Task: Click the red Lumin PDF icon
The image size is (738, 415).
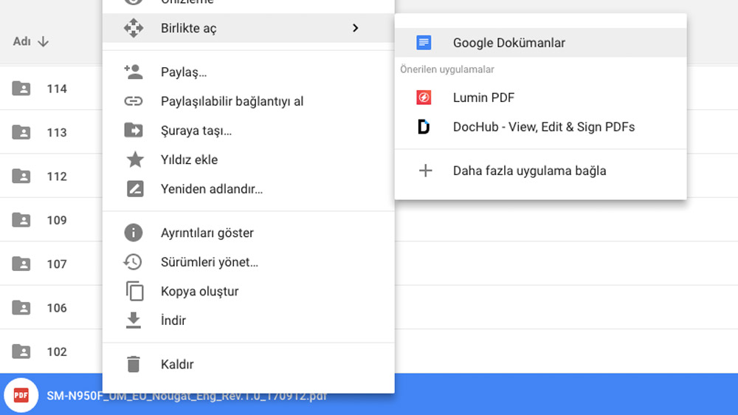Action: (x=424, y=97)
